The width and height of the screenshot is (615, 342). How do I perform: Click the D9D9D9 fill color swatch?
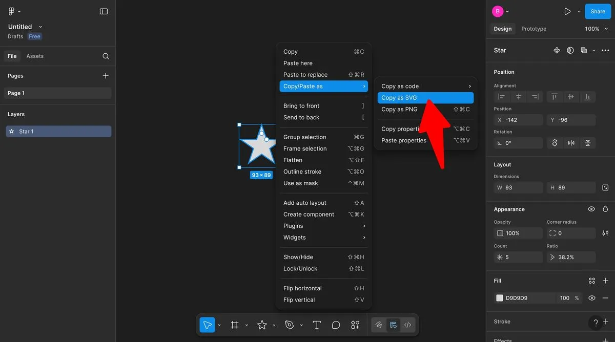pyautogui.click(x=500, y=298)
